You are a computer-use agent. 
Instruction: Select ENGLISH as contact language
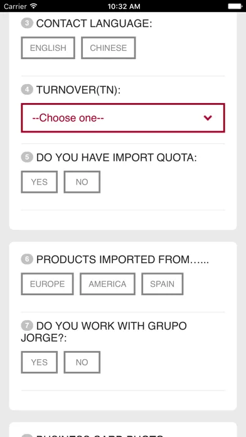point(48,48)
